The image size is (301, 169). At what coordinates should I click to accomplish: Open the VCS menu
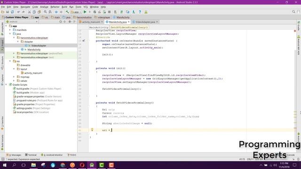click(x=86, y=7)
